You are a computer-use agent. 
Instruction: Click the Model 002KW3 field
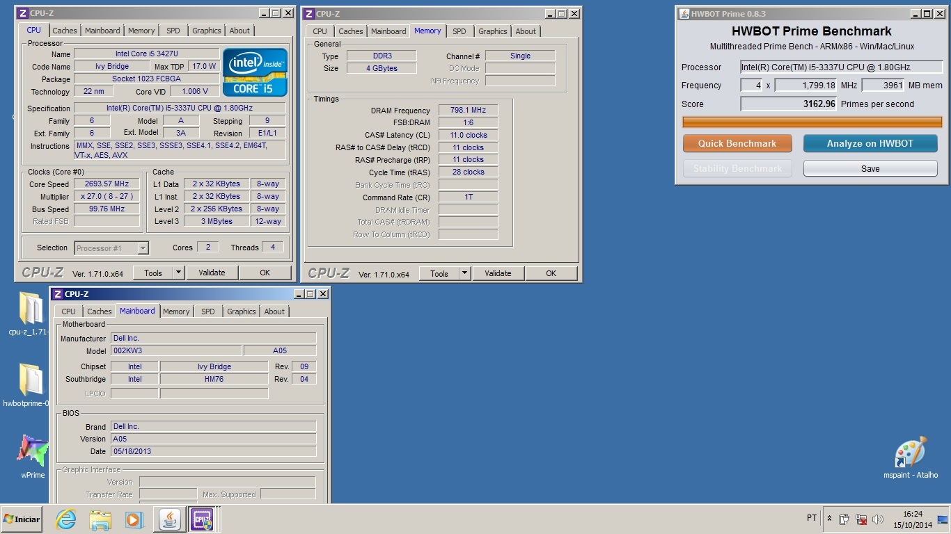click(x=176, y=351)
